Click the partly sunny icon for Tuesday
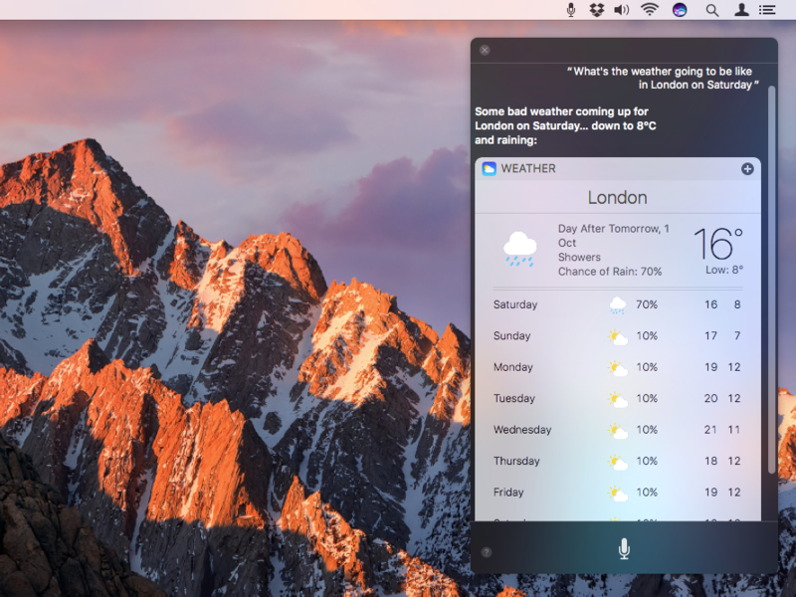The image size is (796, 597). (618, 399)
